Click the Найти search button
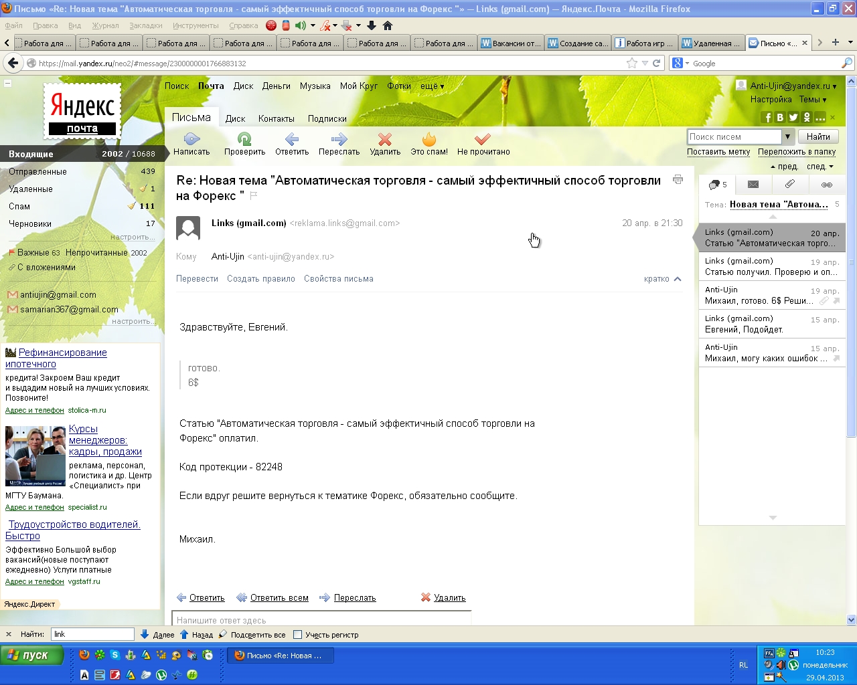Screen dimensions: 857x685 [x=818, y=136]
